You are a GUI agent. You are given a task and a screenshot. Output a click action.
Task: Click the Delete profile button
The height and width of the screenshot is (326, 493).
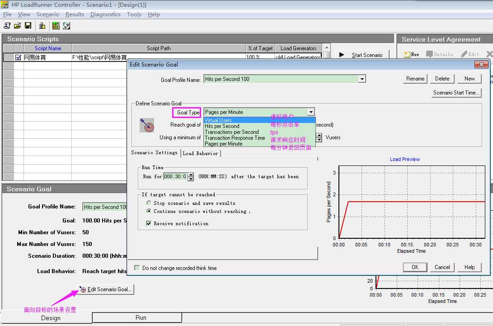442,79
